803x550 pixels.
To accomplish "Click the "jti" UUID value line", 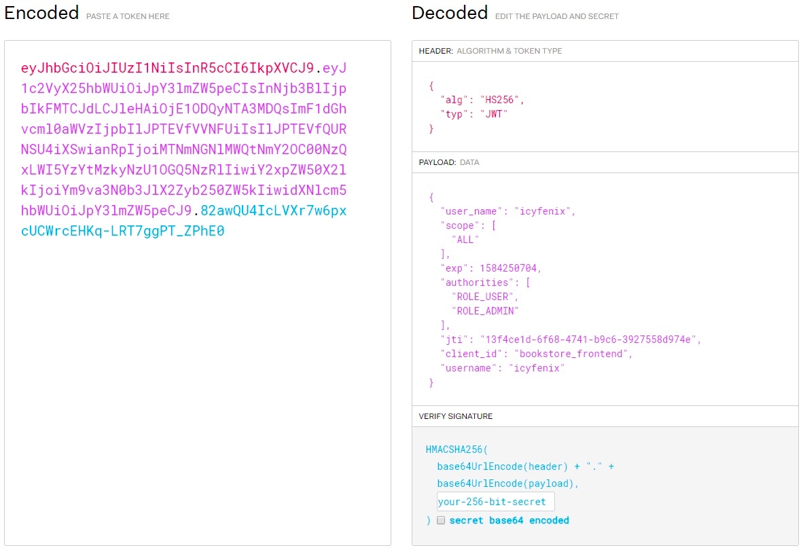I will (x=570, y=340).
